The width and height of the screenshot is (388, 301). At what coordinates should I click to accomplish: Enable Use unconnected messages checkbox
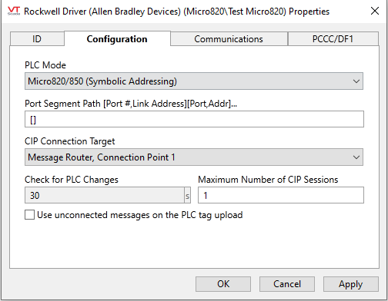click(x=30, y=215)
